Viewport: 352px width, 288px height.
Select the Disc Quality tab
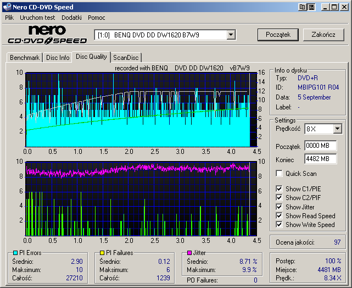(91, 57)
